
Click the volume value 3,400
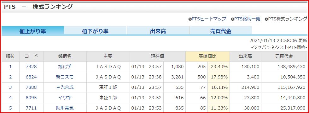point(253,77)
